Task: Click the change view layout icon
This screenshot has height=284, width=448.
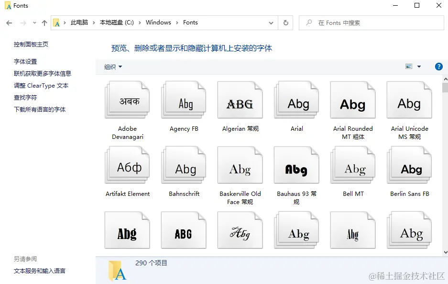Action: pos(409,67)
